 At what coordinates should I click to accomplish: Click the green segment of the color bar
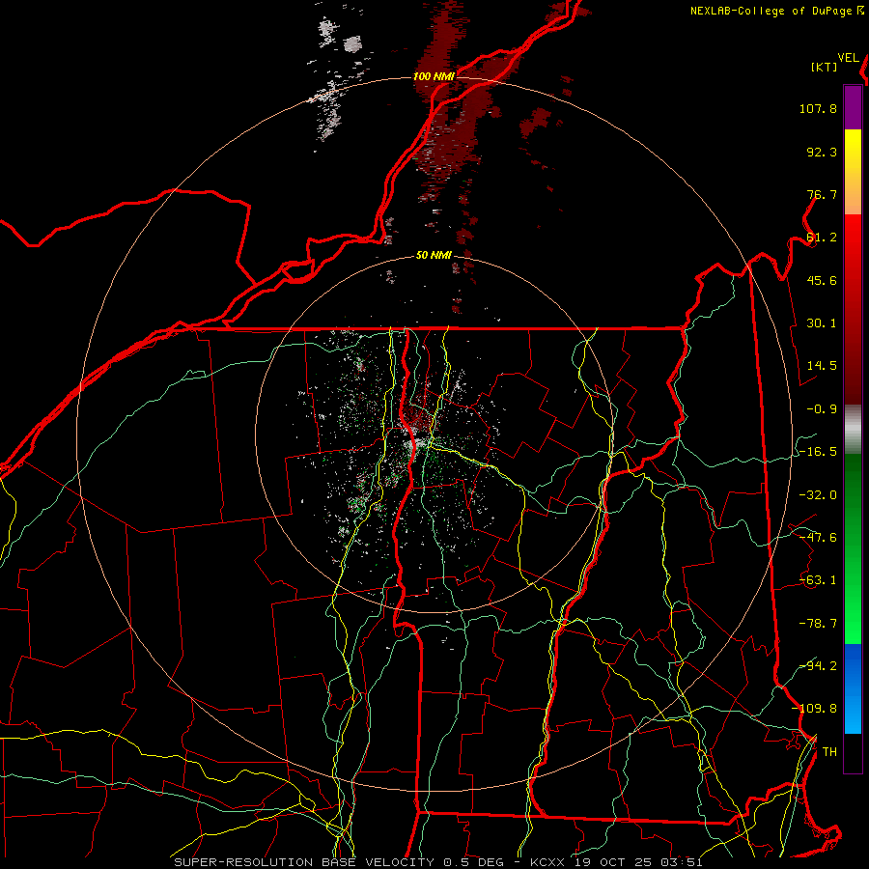[853, 548]
